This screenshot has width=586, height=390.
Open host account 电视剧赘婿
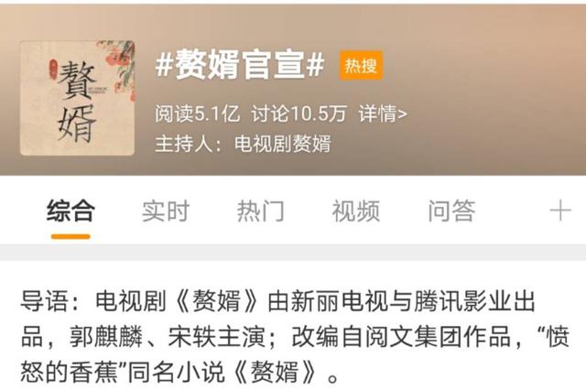point(283,144)
